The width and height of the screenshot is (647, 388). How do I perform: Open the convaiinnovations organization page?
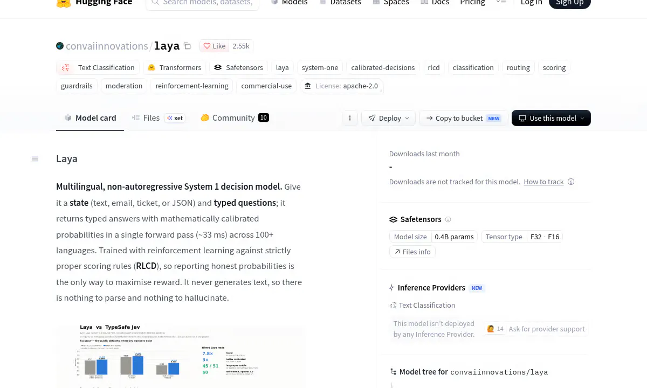pos(107,46)
